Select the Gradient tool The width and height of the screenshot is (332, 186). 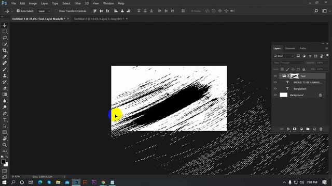(5, 95)
